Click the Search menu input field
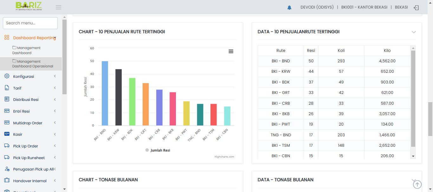433x192 pixels. (30, 23)
